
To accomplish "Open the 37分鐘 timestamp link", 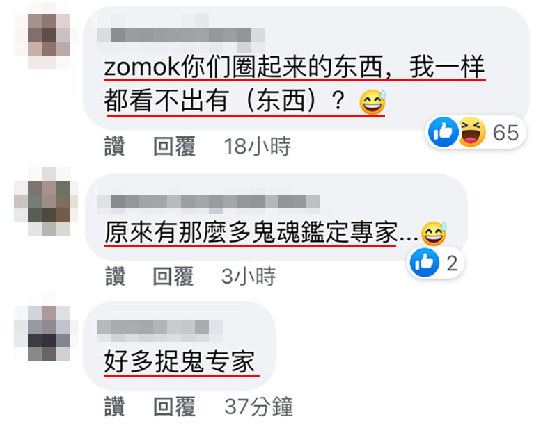I will pos(258,406).
